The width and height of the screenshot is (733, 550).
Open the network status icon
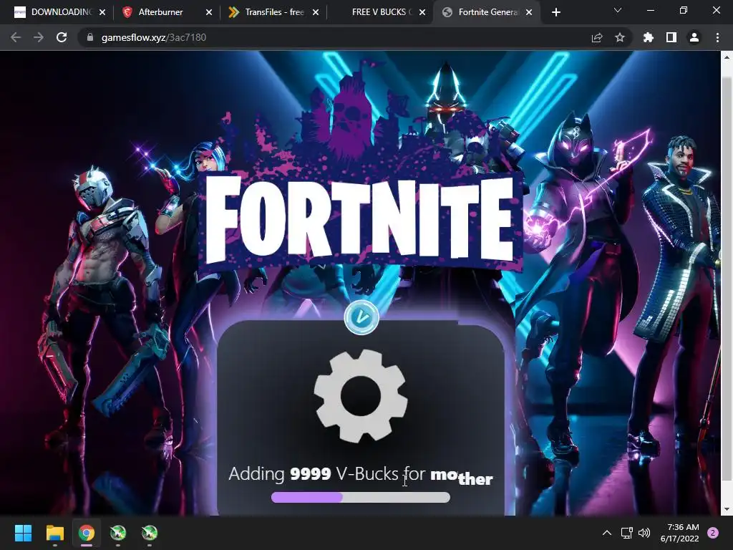click(x=626, y=533)
